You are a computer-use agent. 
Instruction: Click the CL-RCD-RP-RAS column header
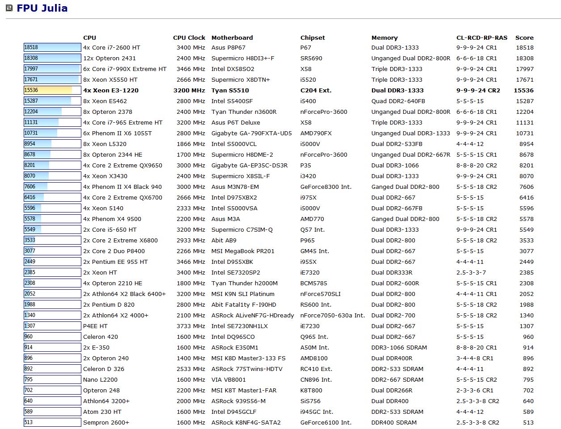tap(482, 37)
